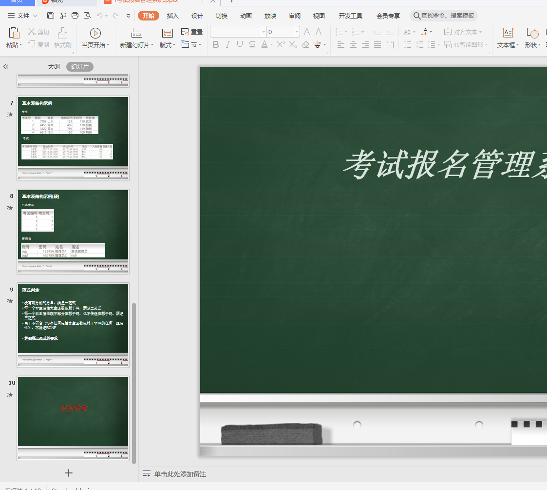The height and width of the screenshot is (490, 547).
Task: Toggle Align Right paragraph
Action: coord(365,45)
